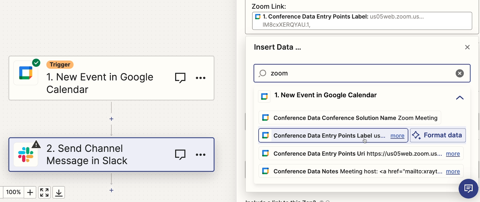This screenshot has width=480, height=202.
Task: Click the Google Calendar app icon in step 1
Action: (x=26, y=73)
